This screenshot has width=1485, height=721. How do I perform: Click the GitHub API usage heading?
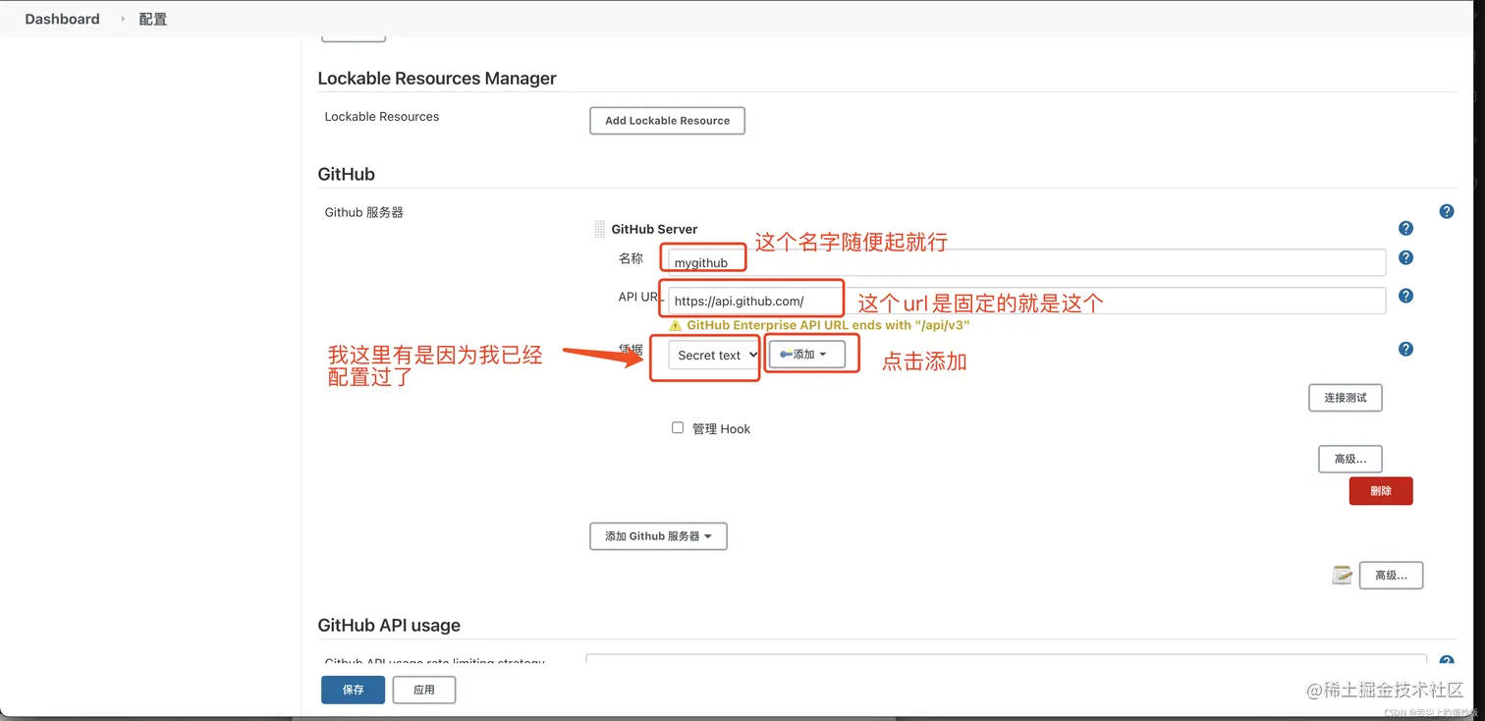[389, 625]
